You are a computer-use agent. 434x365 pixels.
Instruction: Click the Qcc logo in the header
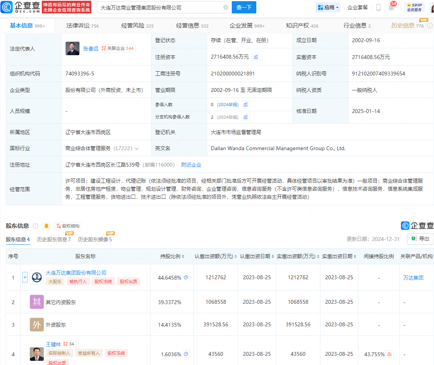point(20,7)
